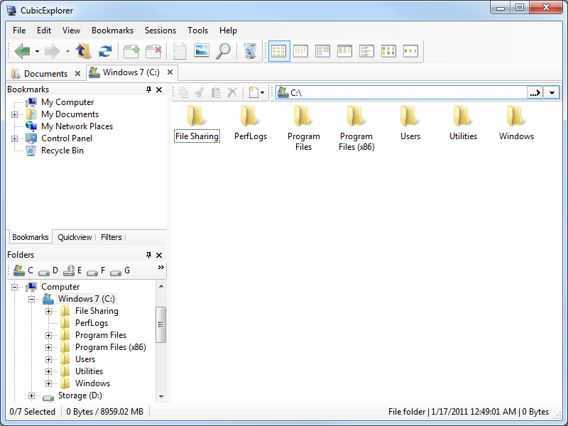This screenshot has height=426, width=568.
Task: Open the address bar history dropdown
Action: (x=552, y=93)
